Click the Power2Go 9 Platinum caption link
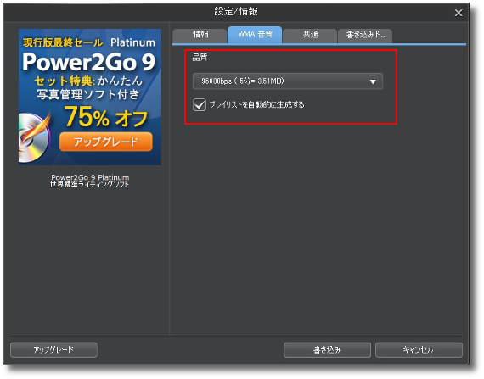 tap(90, 177)
